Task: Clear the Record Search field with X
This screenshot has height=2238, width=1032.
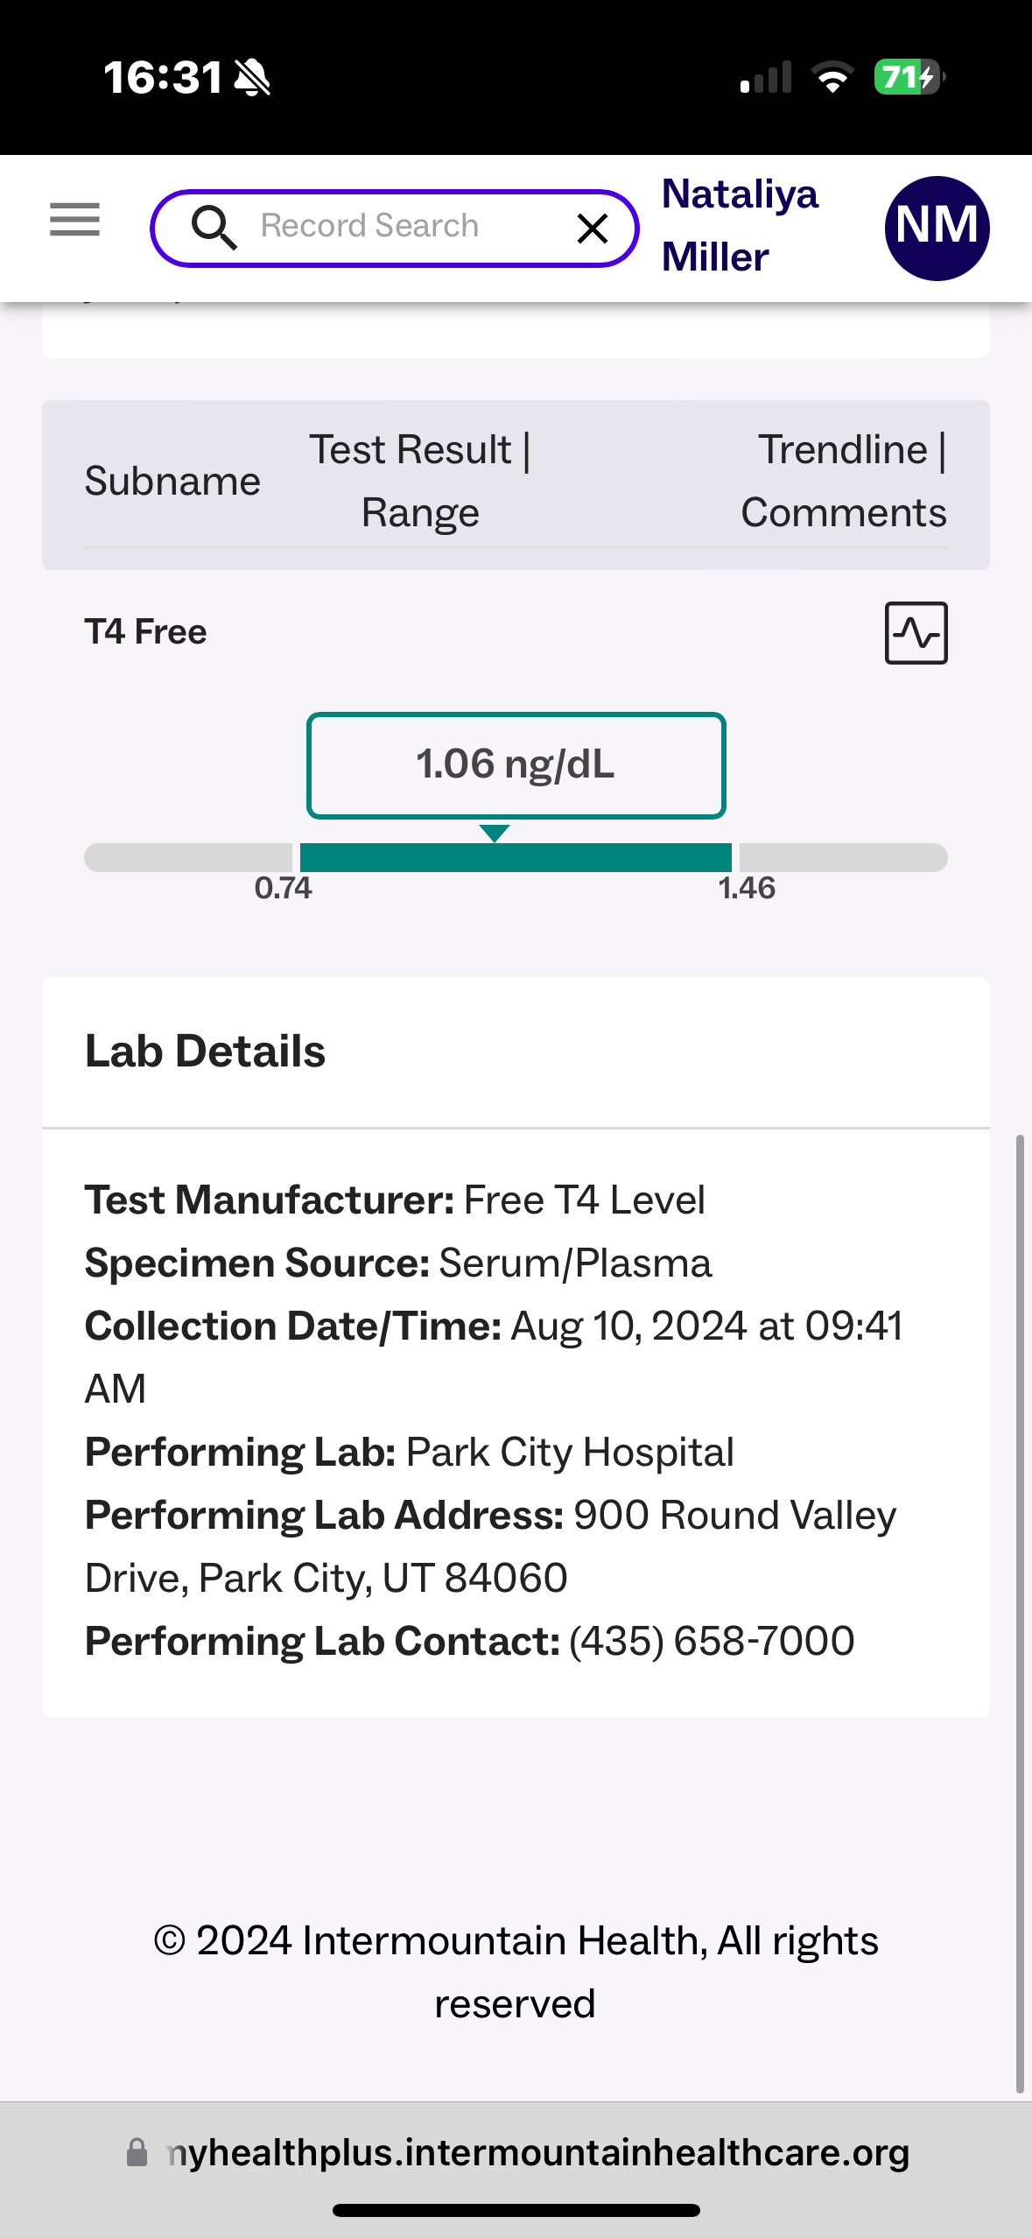Action: pyautogui.click(x=593, y=229)
